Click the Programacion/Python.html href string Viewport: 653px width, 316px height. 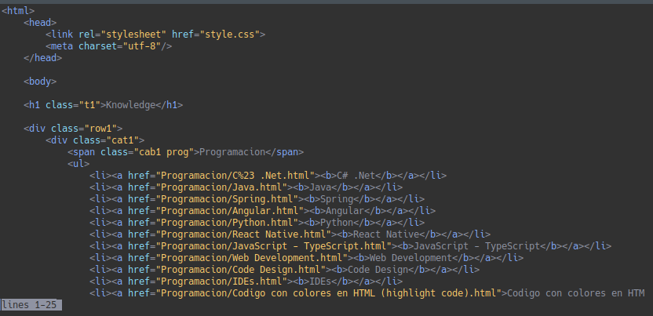(x=226, y=222)
